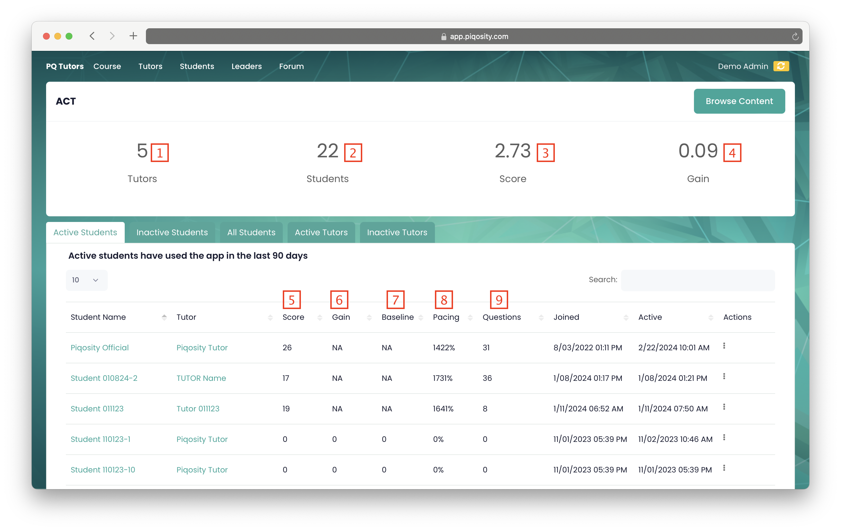The width and height of the screenshot is (841, 531).
Task: Sort by the Questions column header
Action: [502, 317]
